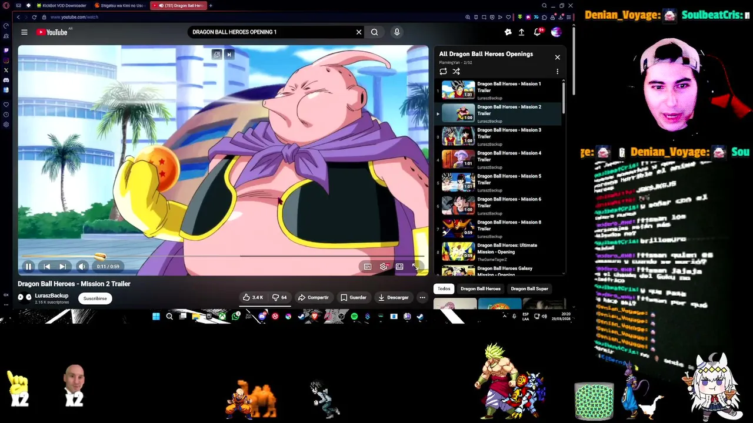The width and height of the screenshot is (753, 423).
Task: Open YouTube notifications bell
Action: click(538, 32)
